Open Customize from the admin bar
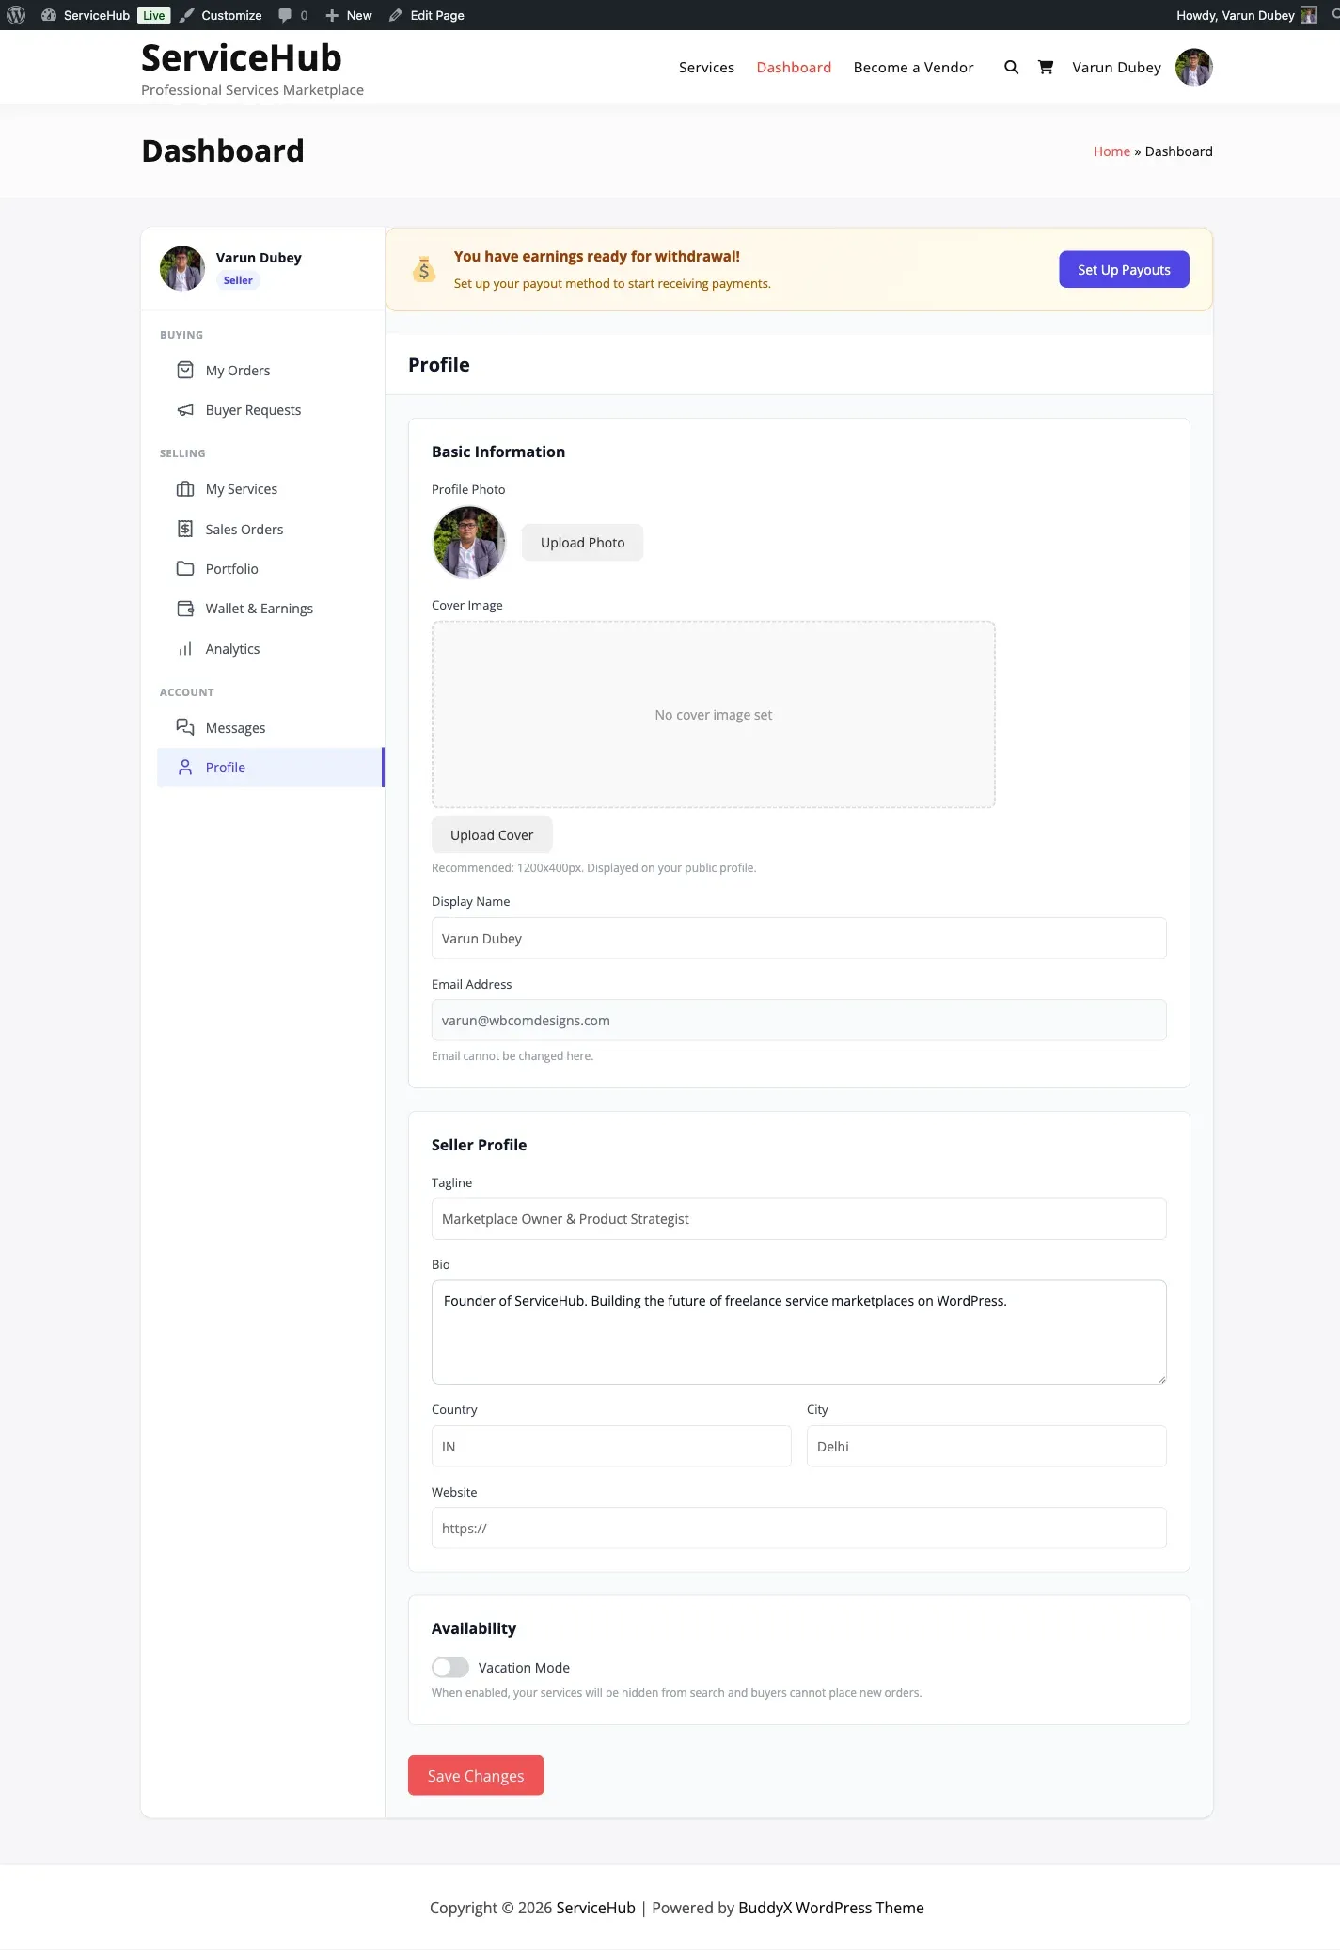1340x1950 pixels. point(221,15)
